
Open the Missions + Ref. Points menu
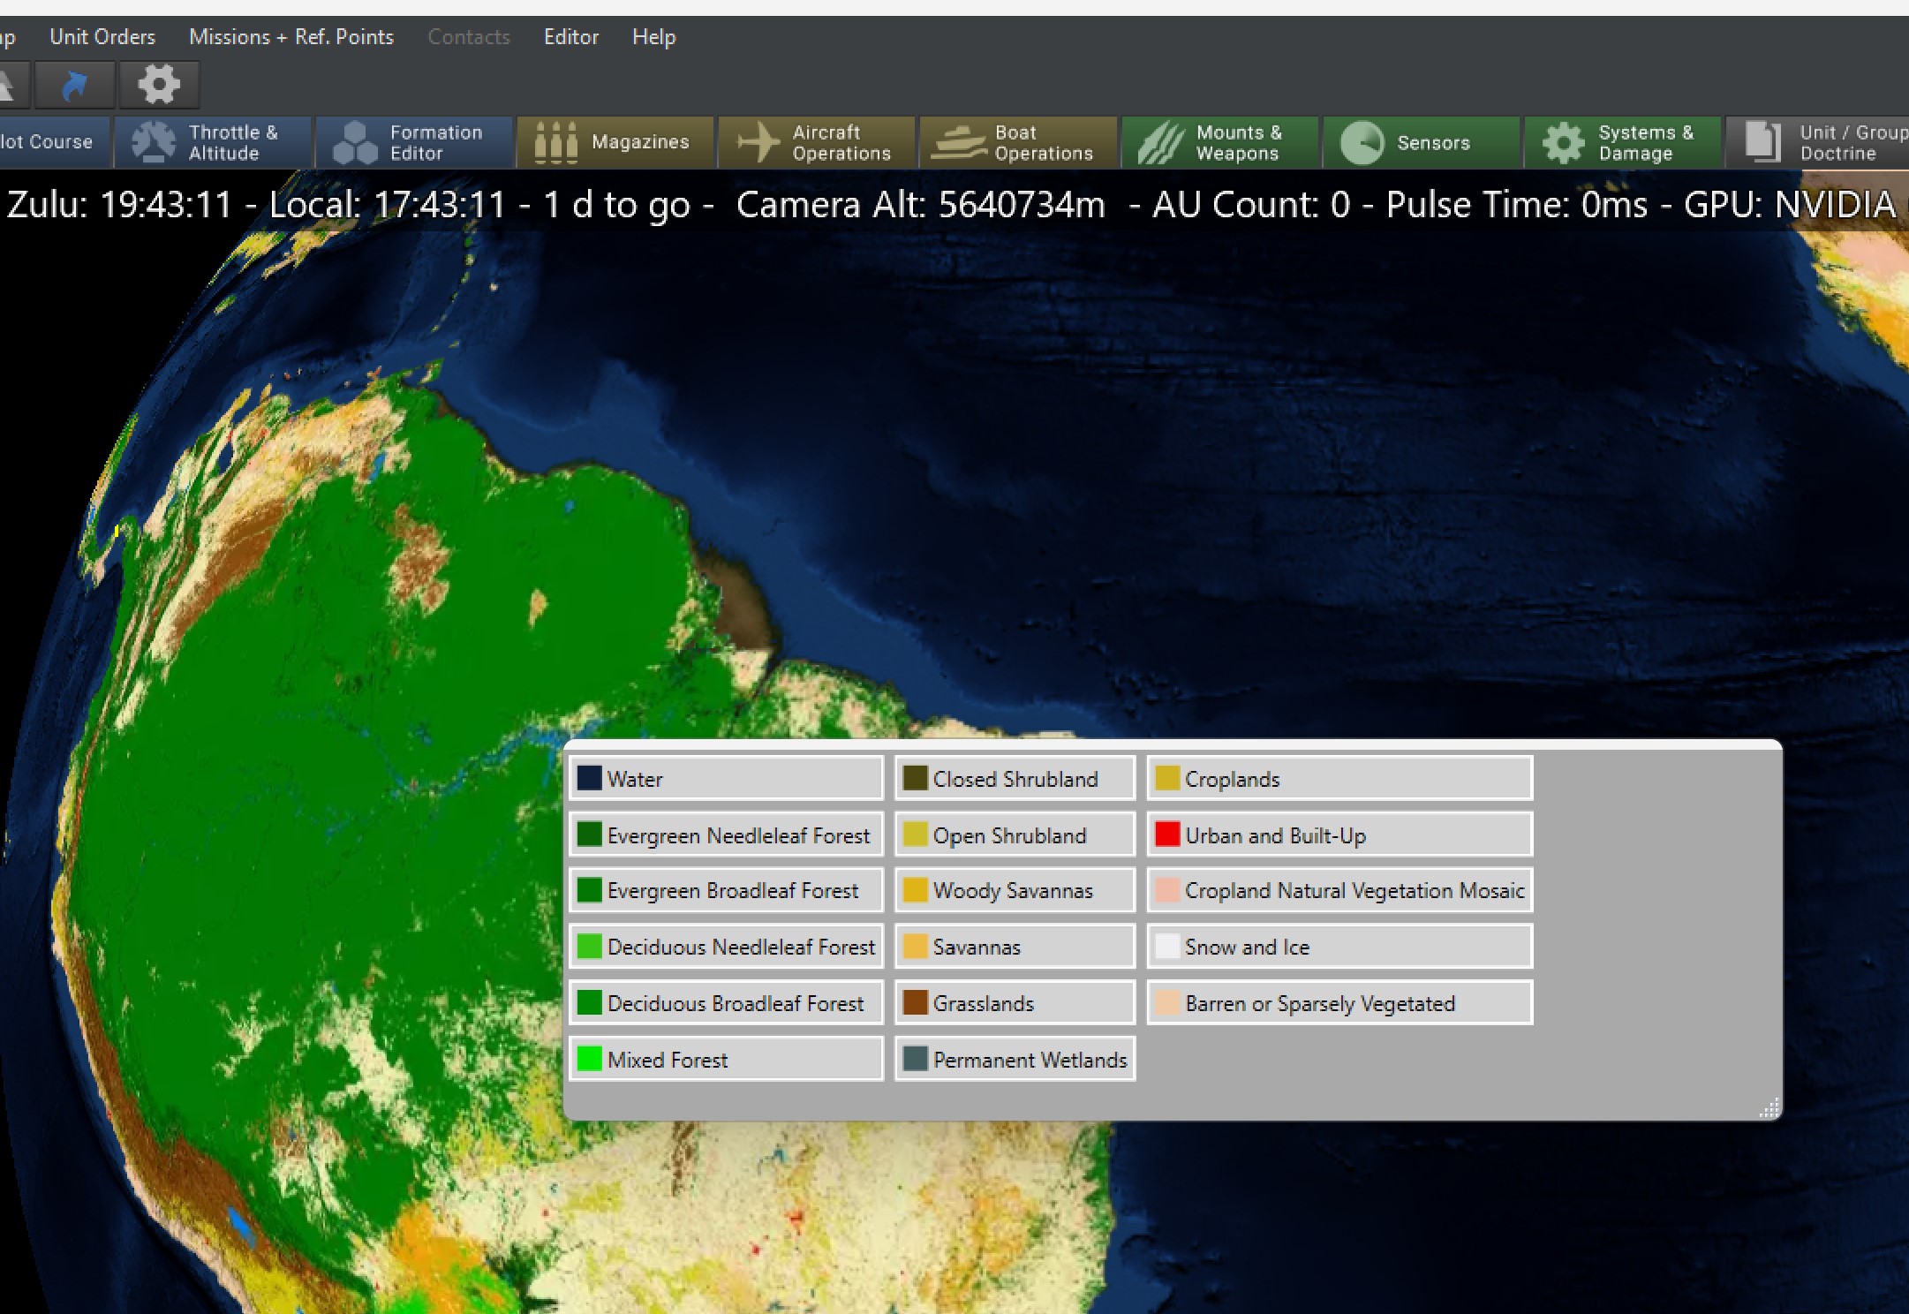click(291, 37)
